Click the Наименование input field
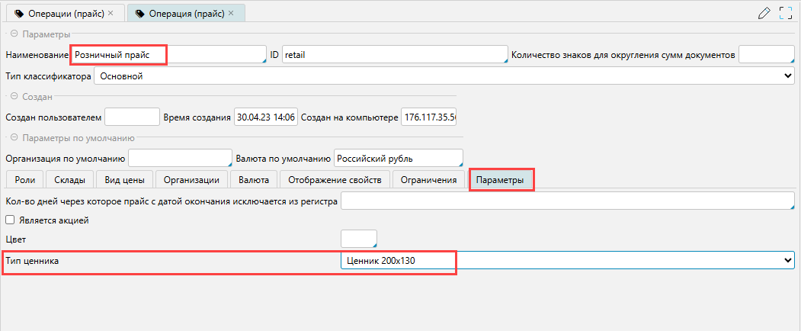 [168, 55]
